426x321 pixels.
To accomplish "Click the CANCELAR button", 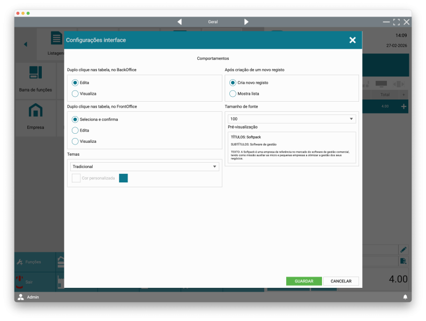I will [x=341, y=281].
